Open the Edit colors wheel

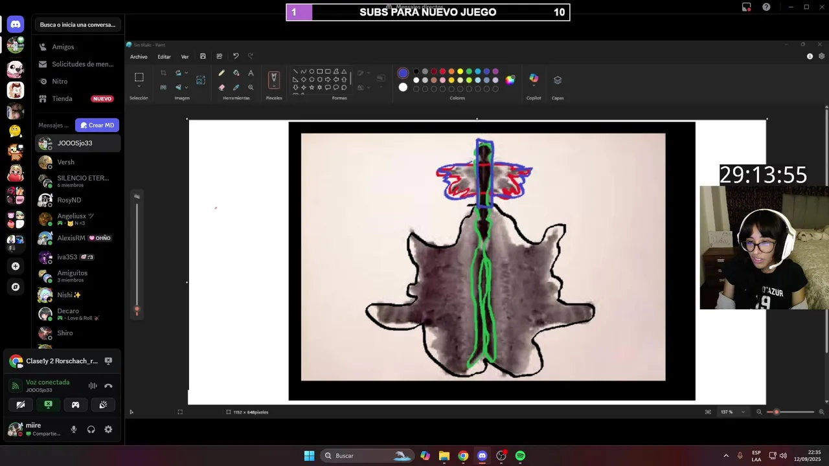tap(510, 80)
